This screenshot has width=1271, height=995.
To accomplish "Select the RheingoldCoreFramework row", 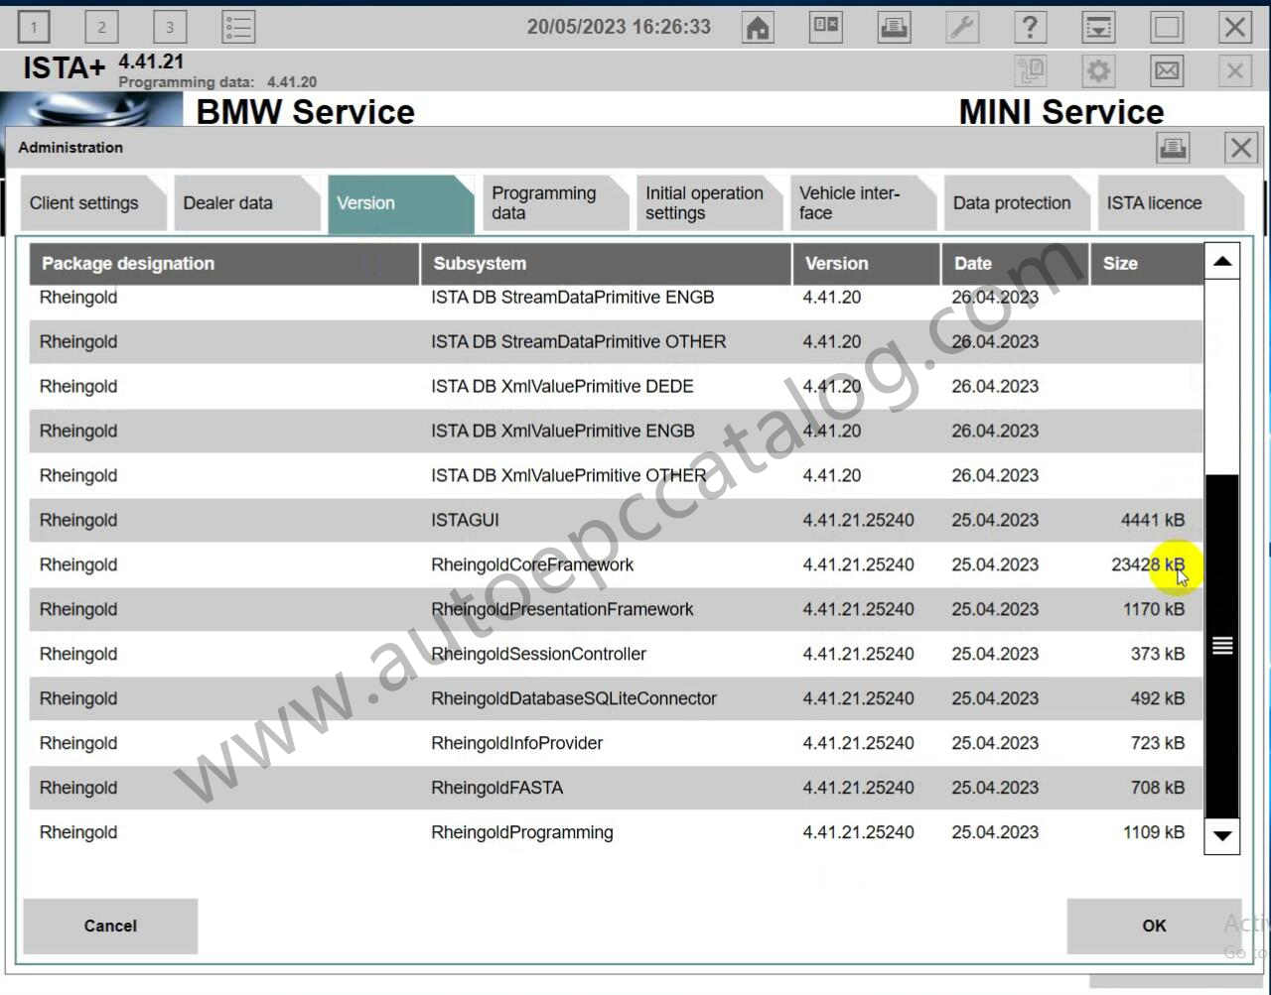I will pos(616,565).
